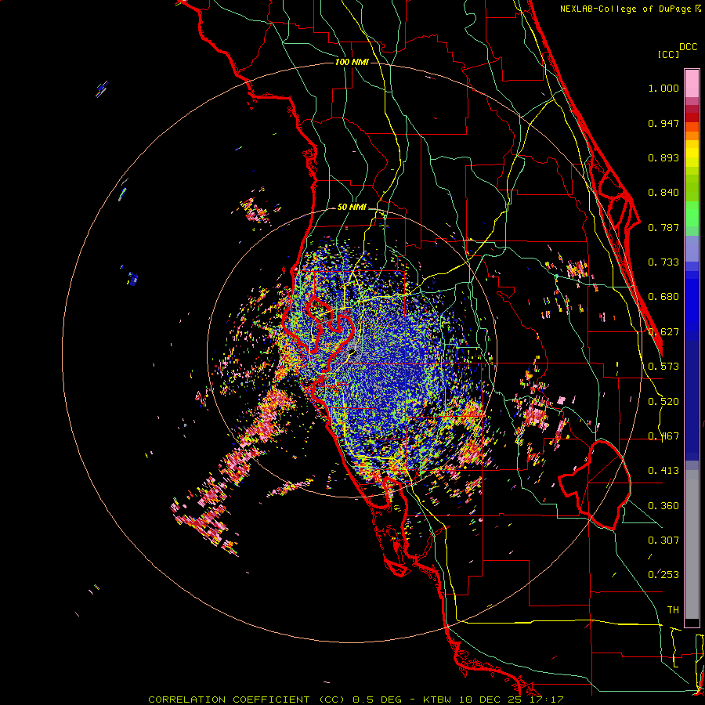The image size is (705, 705).
Task: Click the TH threshold label on the scale
Action: (673, 610)
